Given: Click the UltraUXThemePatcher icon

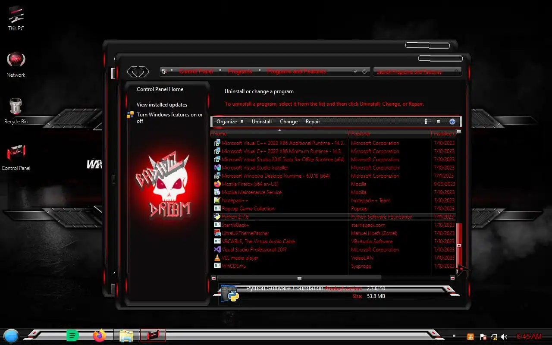Looking at the screenshot, I should [x=217, y=233].
